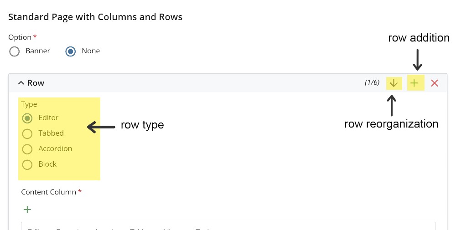
Task: Click the "Standard Page with Columns and Rows" heading
Action: (95, 17)
